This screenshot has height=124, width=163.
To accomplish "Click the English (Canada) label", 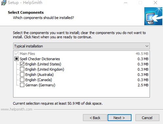I will (x=39, y=80).
